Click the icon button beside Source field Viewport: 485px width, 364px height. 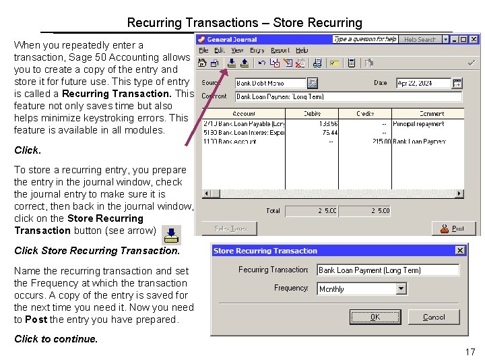(x=313, y=83)
